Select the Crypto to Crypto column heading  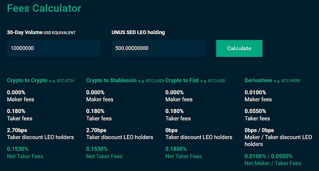click(x=27, y=81)
